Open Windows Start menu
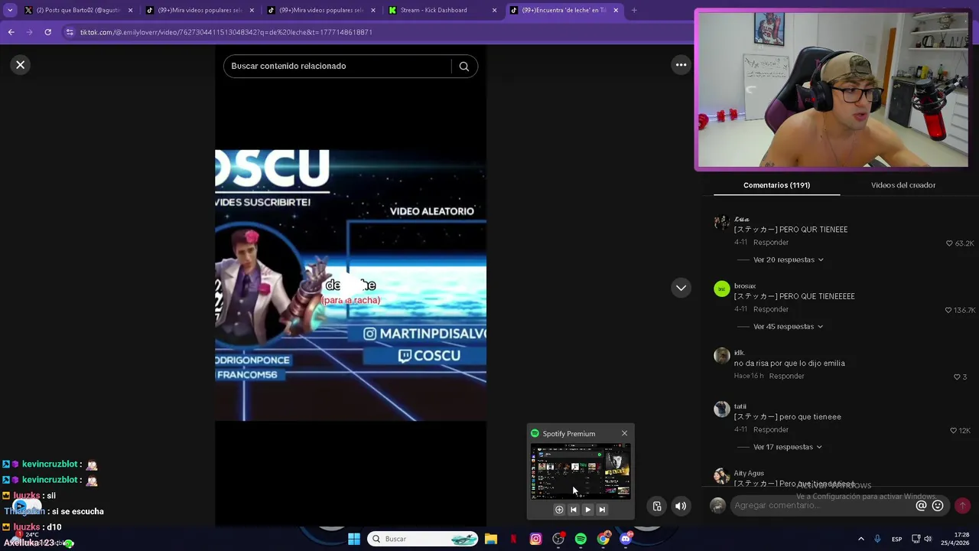 point(354,539)
